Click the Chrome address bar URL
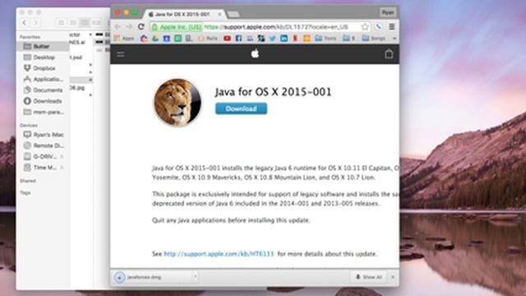This screenshot has height=296, width=526. (x=276, y=27)
